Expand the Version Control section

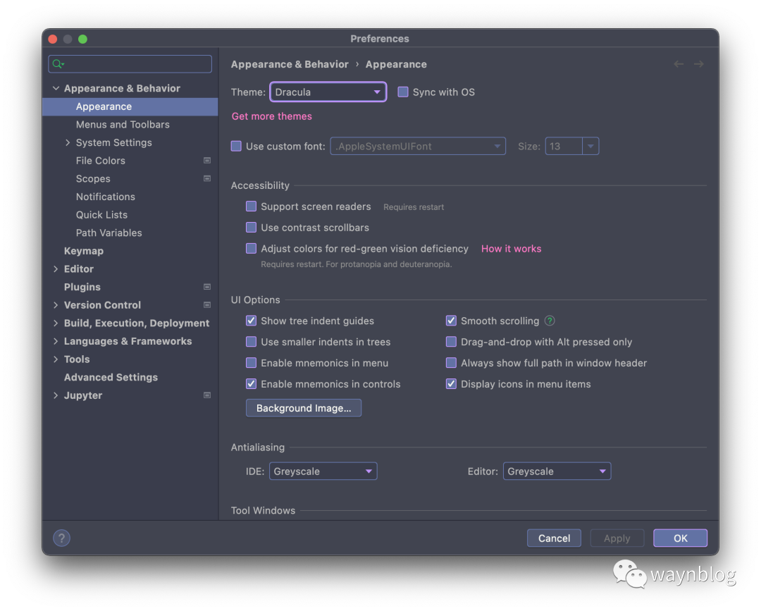(x=56, y=305)
